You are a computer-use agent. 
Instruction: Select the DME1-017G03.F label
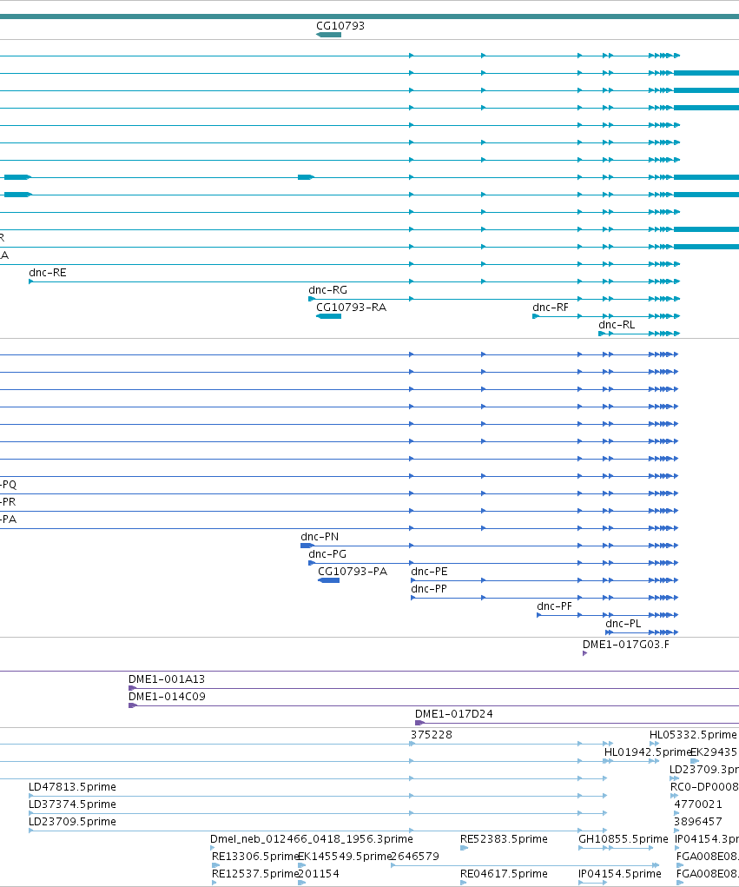coord(626,645)
